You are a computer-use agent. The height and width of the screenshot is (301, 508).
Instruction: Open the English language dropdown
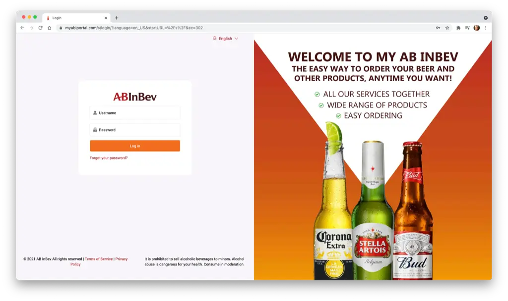[x=224, y=38]
